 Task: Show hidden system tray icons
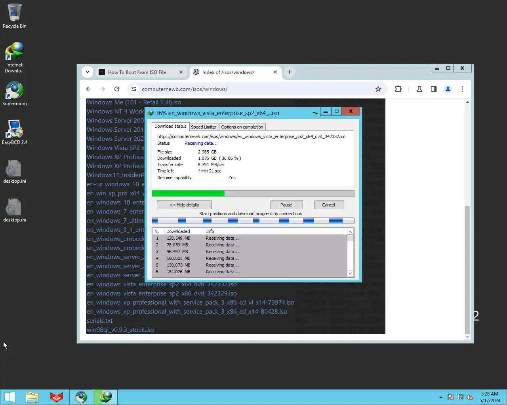click(x=441, y=397)
